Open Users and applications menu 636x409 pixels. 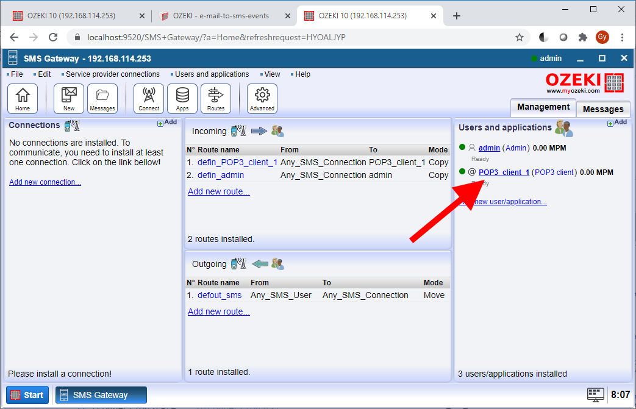212,74
